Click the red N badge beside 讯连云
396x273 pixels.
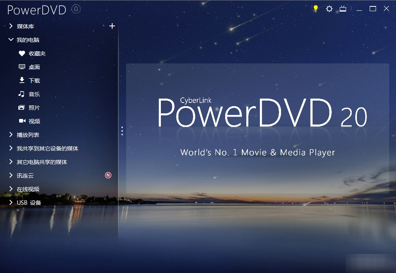108,175
